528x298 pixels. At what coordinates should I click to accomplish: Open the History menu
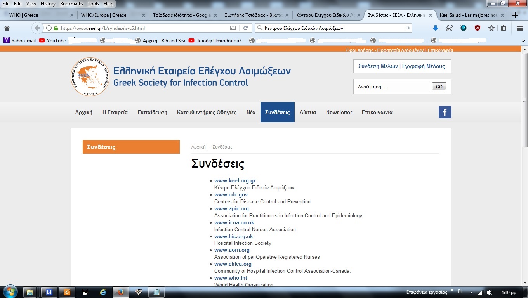click(x=48, y=4)
